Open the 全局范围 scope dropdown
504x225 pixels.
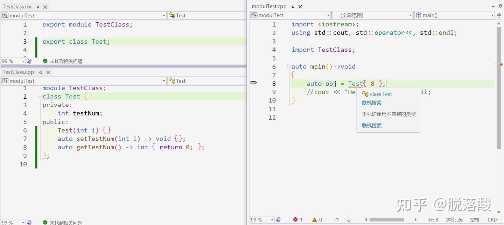[373, 15]
